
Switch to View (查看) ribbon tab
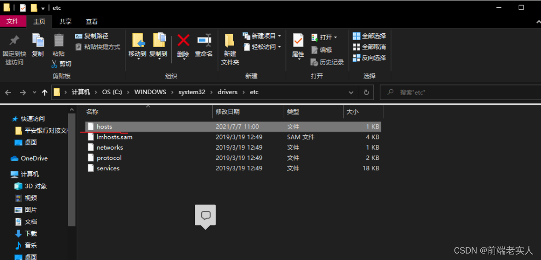click(x=92, y=21)
